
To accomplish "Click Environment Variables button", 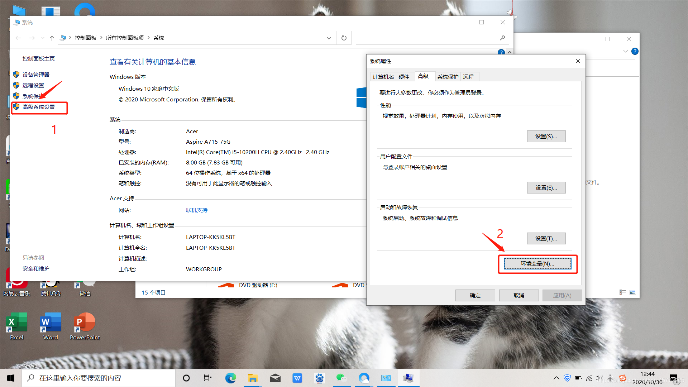I will (x=537, y=263).
